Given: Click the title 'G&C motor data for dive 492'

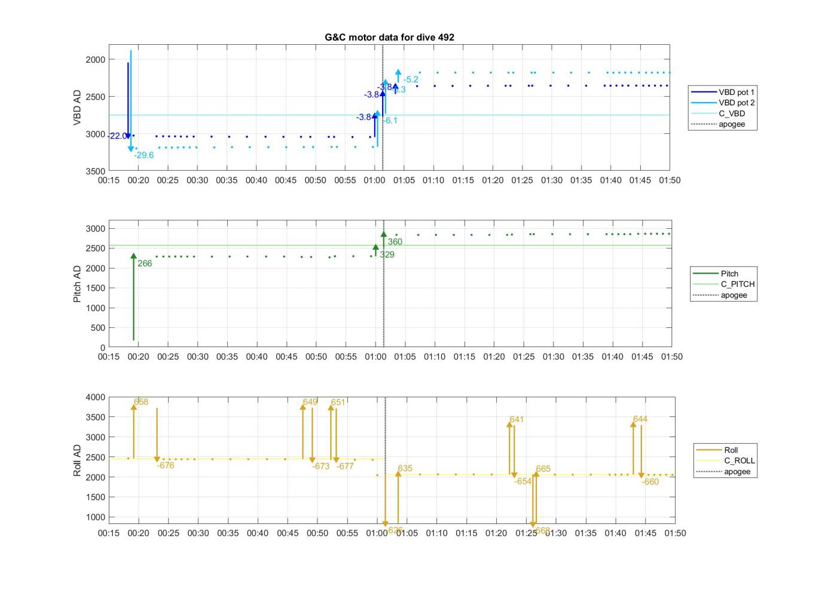Looking at the screenshot, I should pos(389,37).
